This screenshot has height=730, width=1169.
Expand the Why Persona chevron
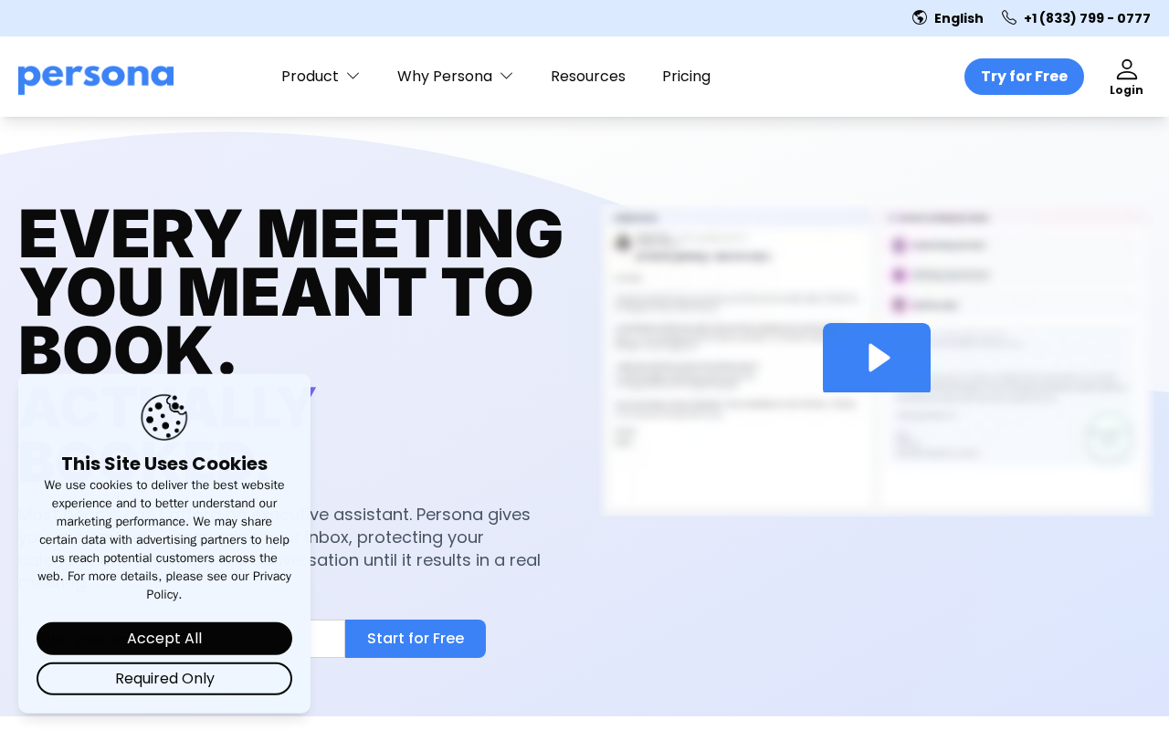tap(507, 76)
